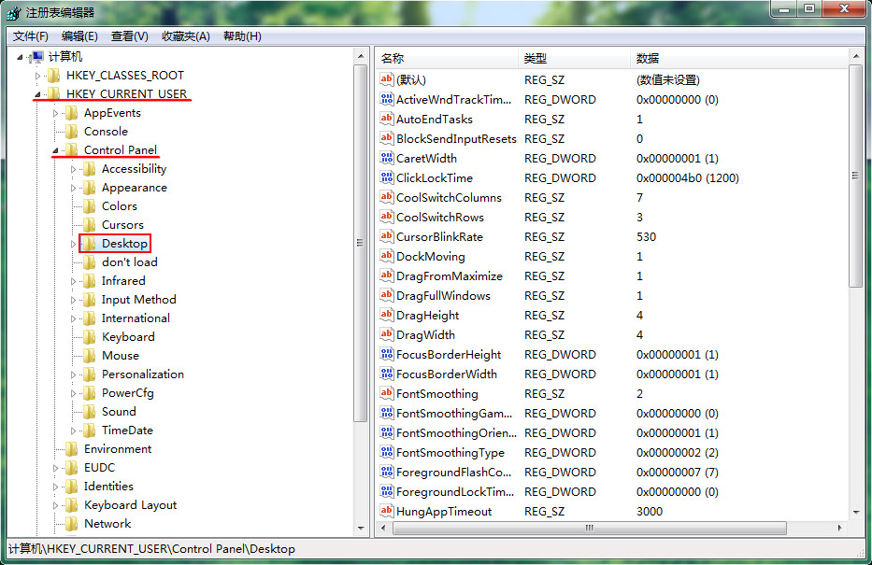Click the 数据 column header
The image size is (872, 565).
(739, 58)
